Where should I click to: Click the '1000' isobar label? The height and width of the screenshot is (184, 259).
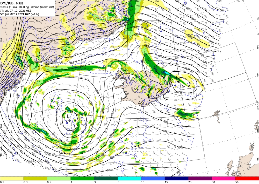point(189,10)
